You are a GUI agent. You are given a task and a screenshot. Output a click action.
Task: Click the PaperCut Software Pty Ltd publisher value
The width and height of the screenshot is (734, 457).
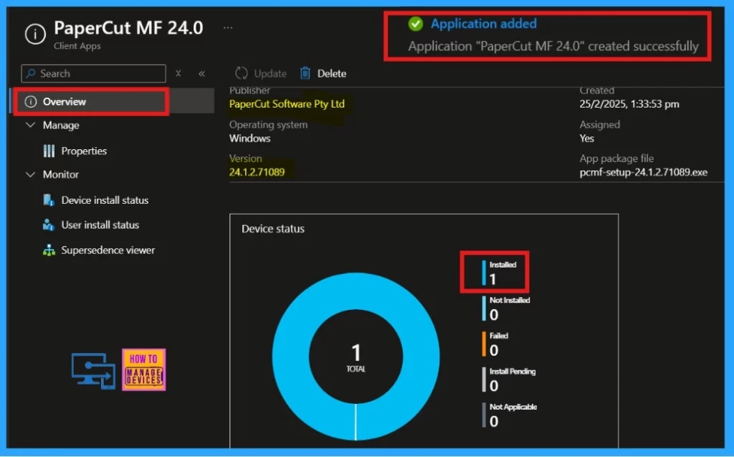[287, 104]
